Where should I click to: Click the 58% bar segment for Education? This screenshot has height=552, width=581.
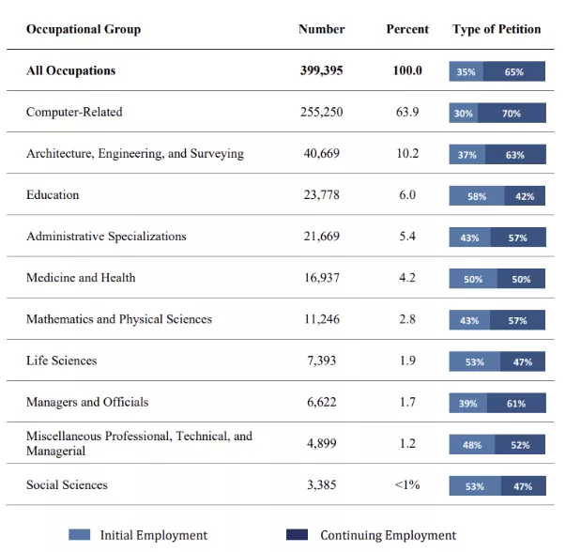tap(477, 195)
